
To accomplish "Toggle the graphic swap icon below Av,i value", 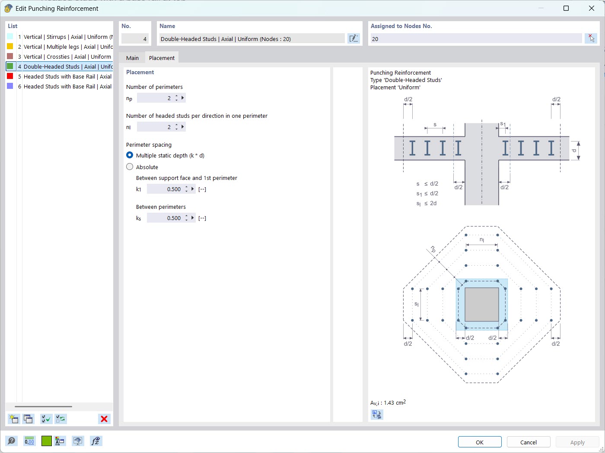I will coord(376,414).
